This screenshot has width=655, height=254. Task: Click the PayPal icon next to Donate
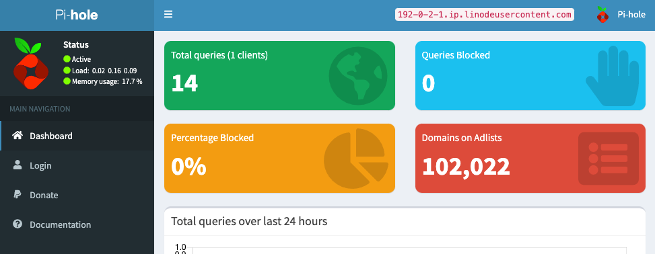click(x=18, y=195)
